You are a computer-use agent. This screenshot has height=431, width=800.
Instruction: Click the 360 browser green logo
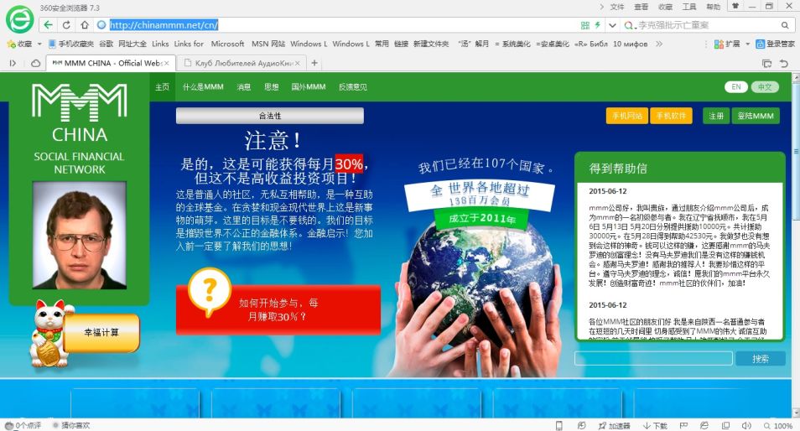tap(19, 19)
